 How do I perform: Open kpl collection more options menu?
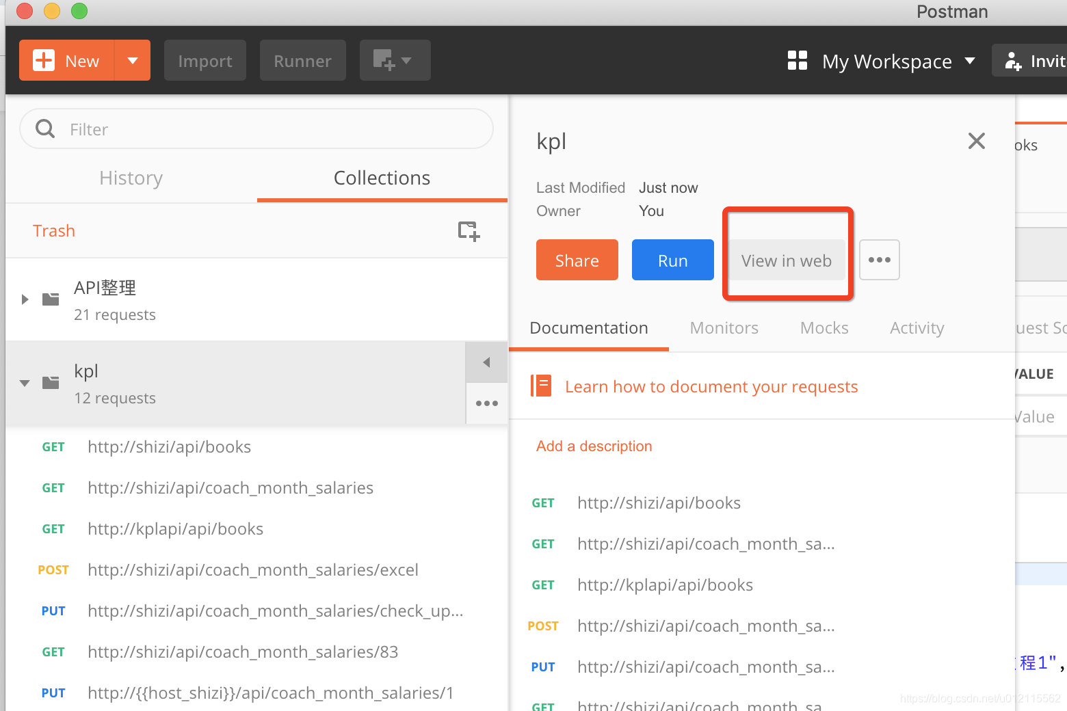[486, 403]
